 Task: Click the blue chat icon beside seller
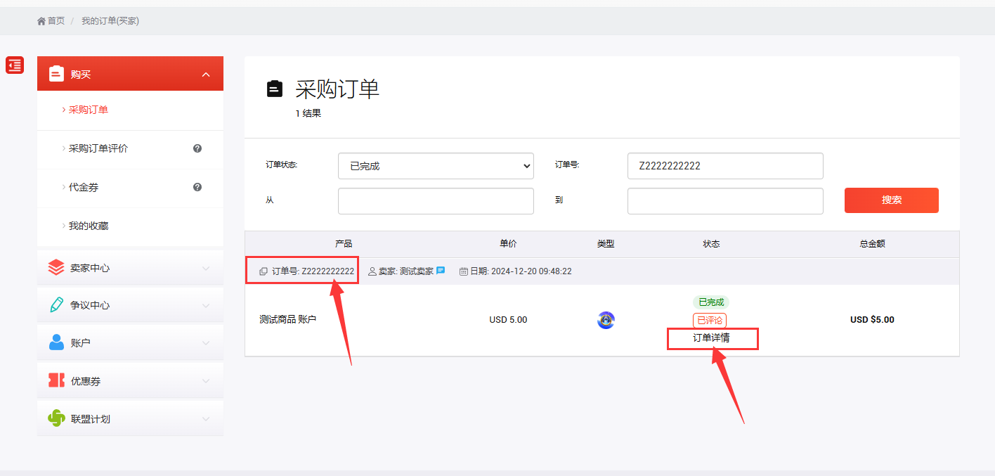click(441, 271)
